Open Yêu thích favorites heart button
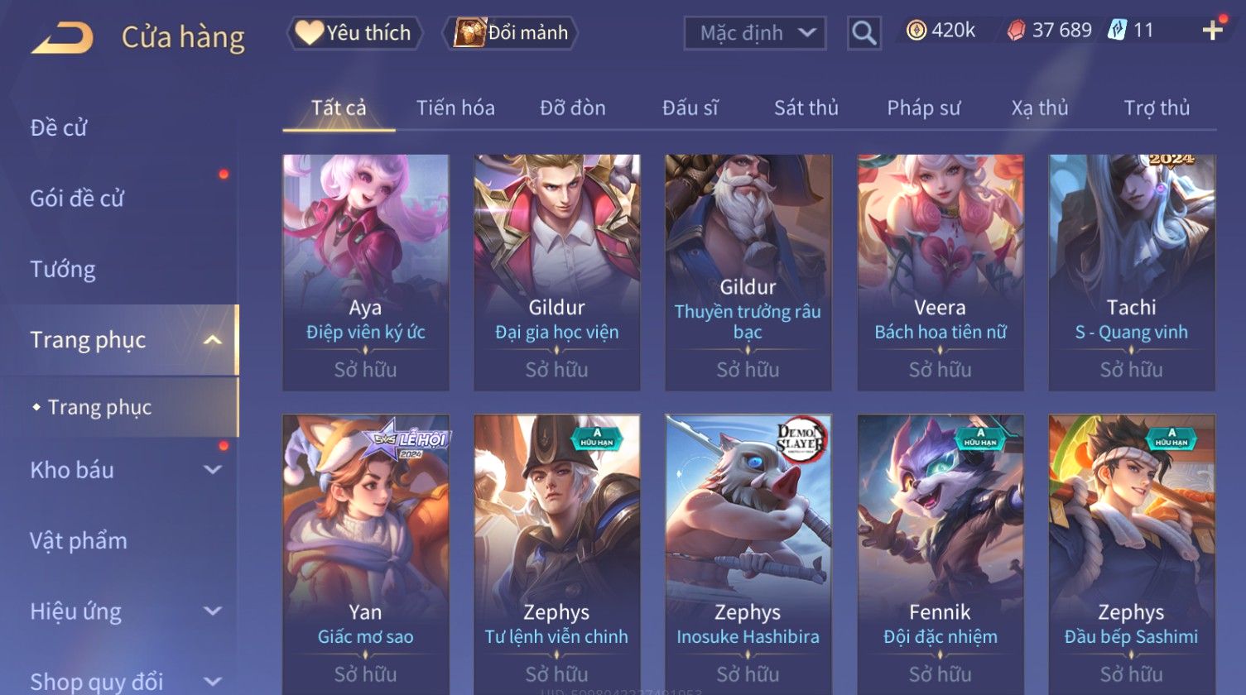 click(355, 33)
